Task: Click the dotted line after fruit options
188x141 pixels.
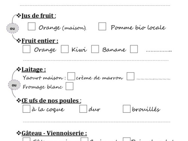Action: tap(159, 51)
